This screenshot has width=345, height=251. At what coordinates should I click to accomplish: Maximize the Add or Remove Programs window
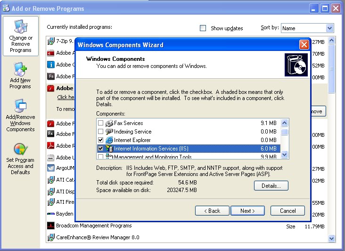tap(325, 8)
